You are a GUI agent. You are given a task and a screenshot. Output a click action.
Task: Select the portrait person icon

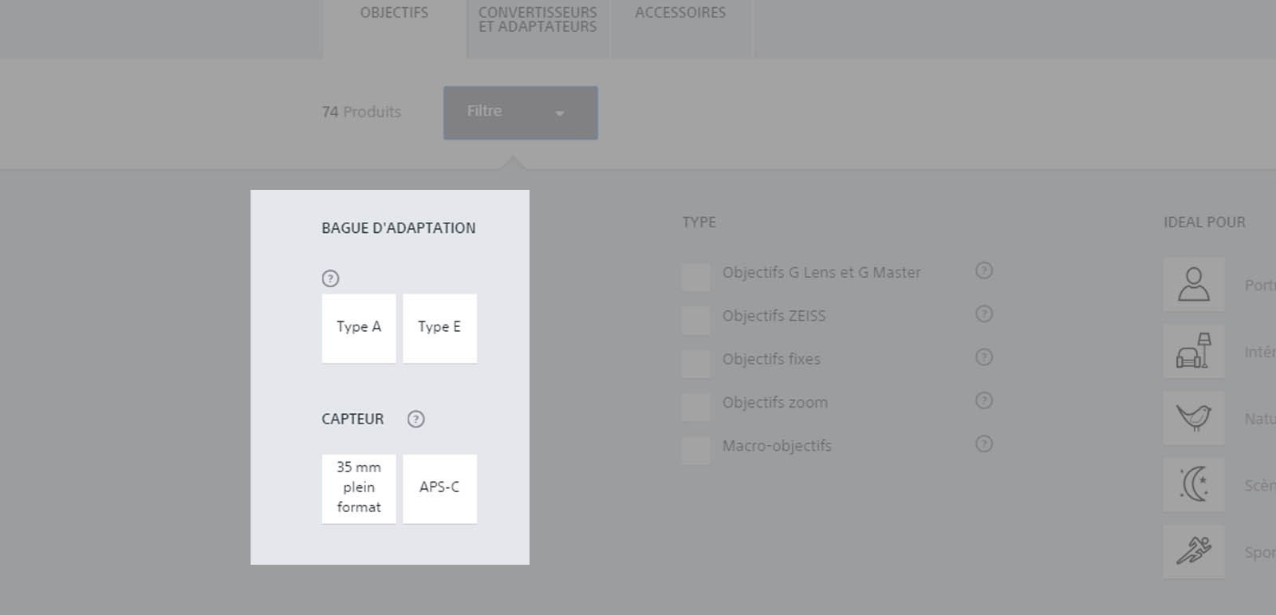click(1194, 284)
